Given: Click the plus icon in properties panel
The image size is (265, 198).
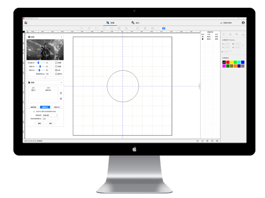Looking at the screenshot, I should click(x=224, y=34).
